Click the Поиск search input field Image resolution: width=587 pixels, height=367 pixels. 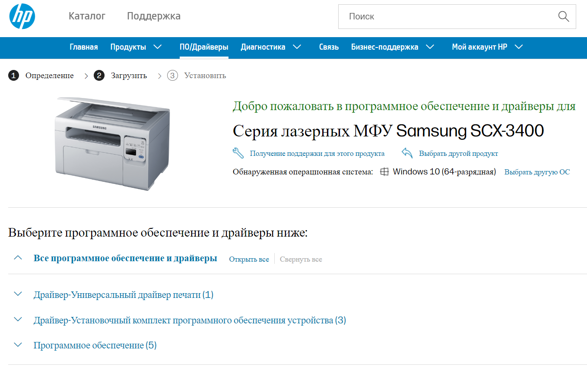457,16
